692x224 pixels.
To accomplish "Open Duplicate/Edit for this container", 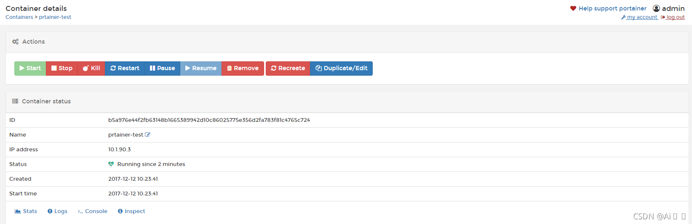I will click(x=342, y=68).
